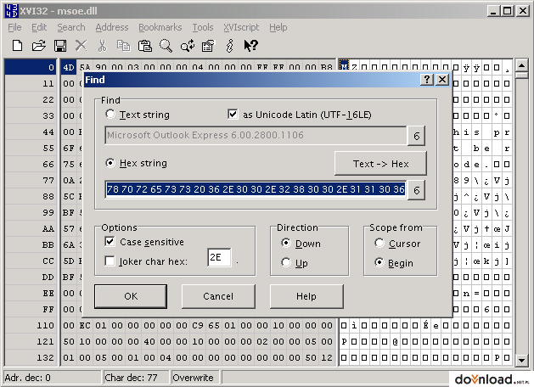The image size is (534, 387).
Task: Click the scrollbar up arrow
Action: (522, 64)
